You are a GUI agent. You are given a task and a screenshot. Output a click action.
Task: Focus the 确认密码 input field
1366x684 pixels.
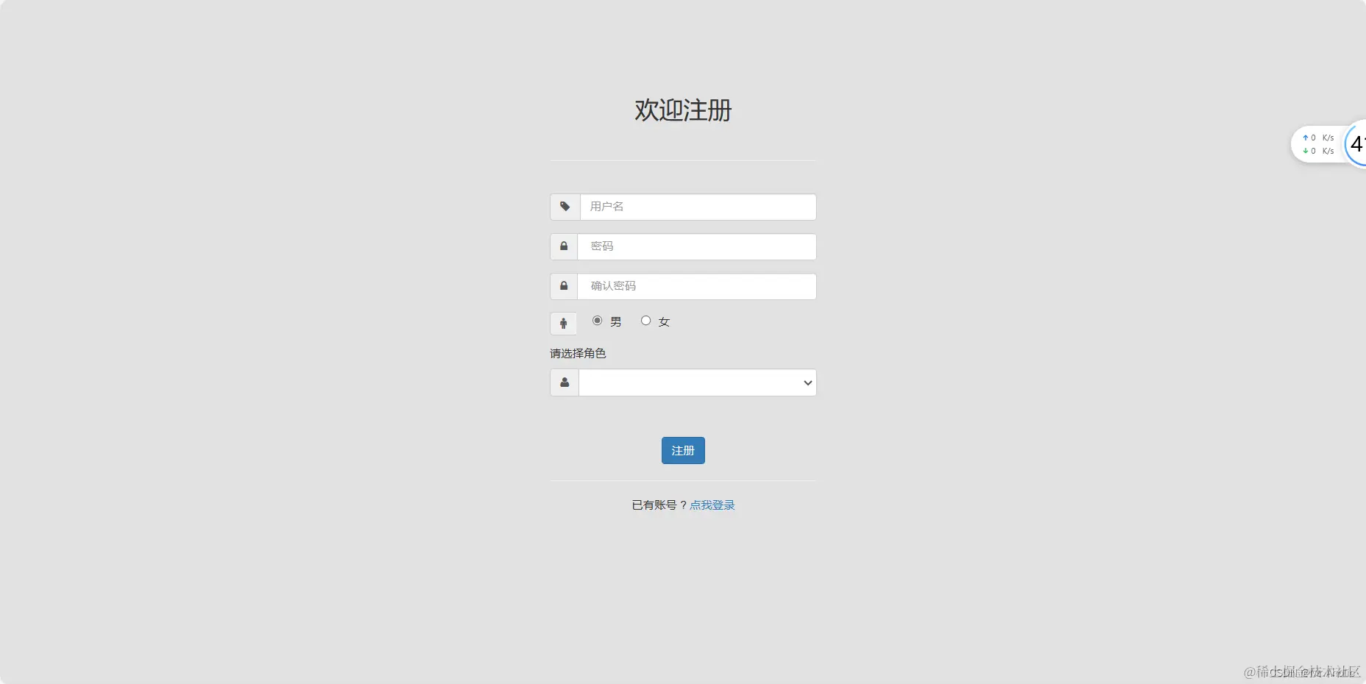coord(696,286)
